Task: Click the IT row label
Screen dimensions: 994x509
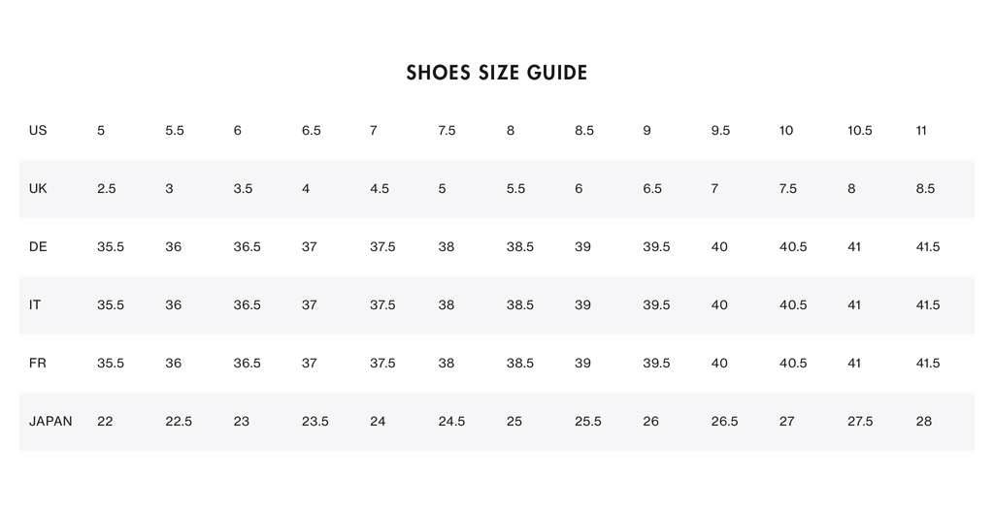Action: [x=35, y=305]
